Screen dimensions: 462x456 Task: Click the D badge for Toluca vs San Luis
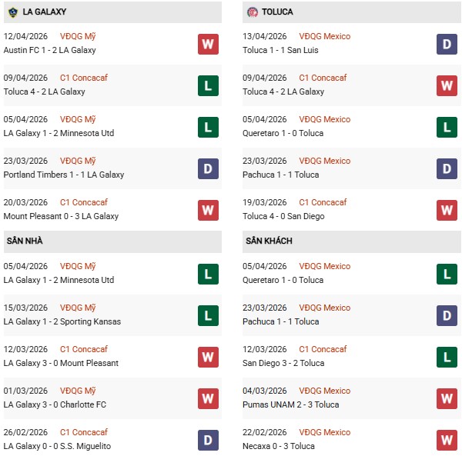447,44
